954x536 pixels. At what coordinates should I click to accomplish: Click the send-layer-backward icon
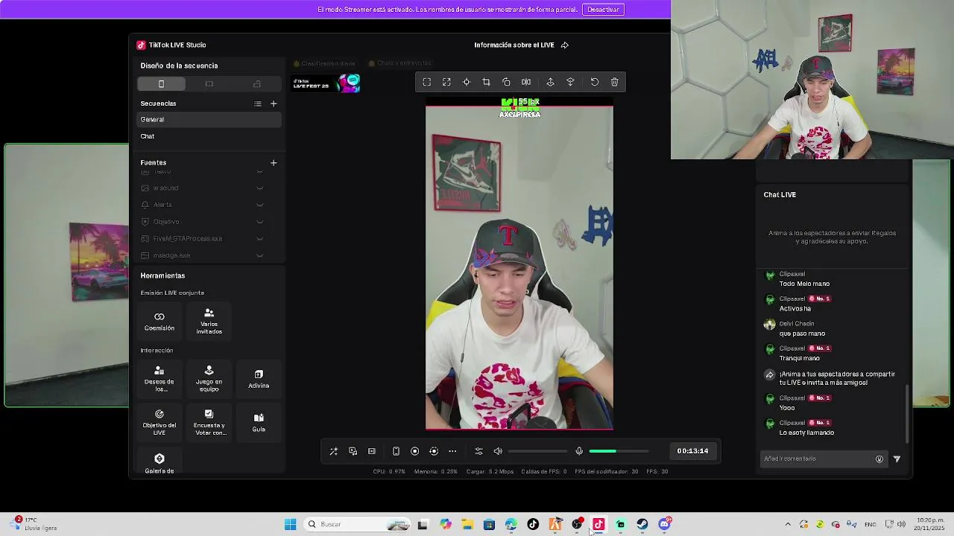(x=570, y=82)
